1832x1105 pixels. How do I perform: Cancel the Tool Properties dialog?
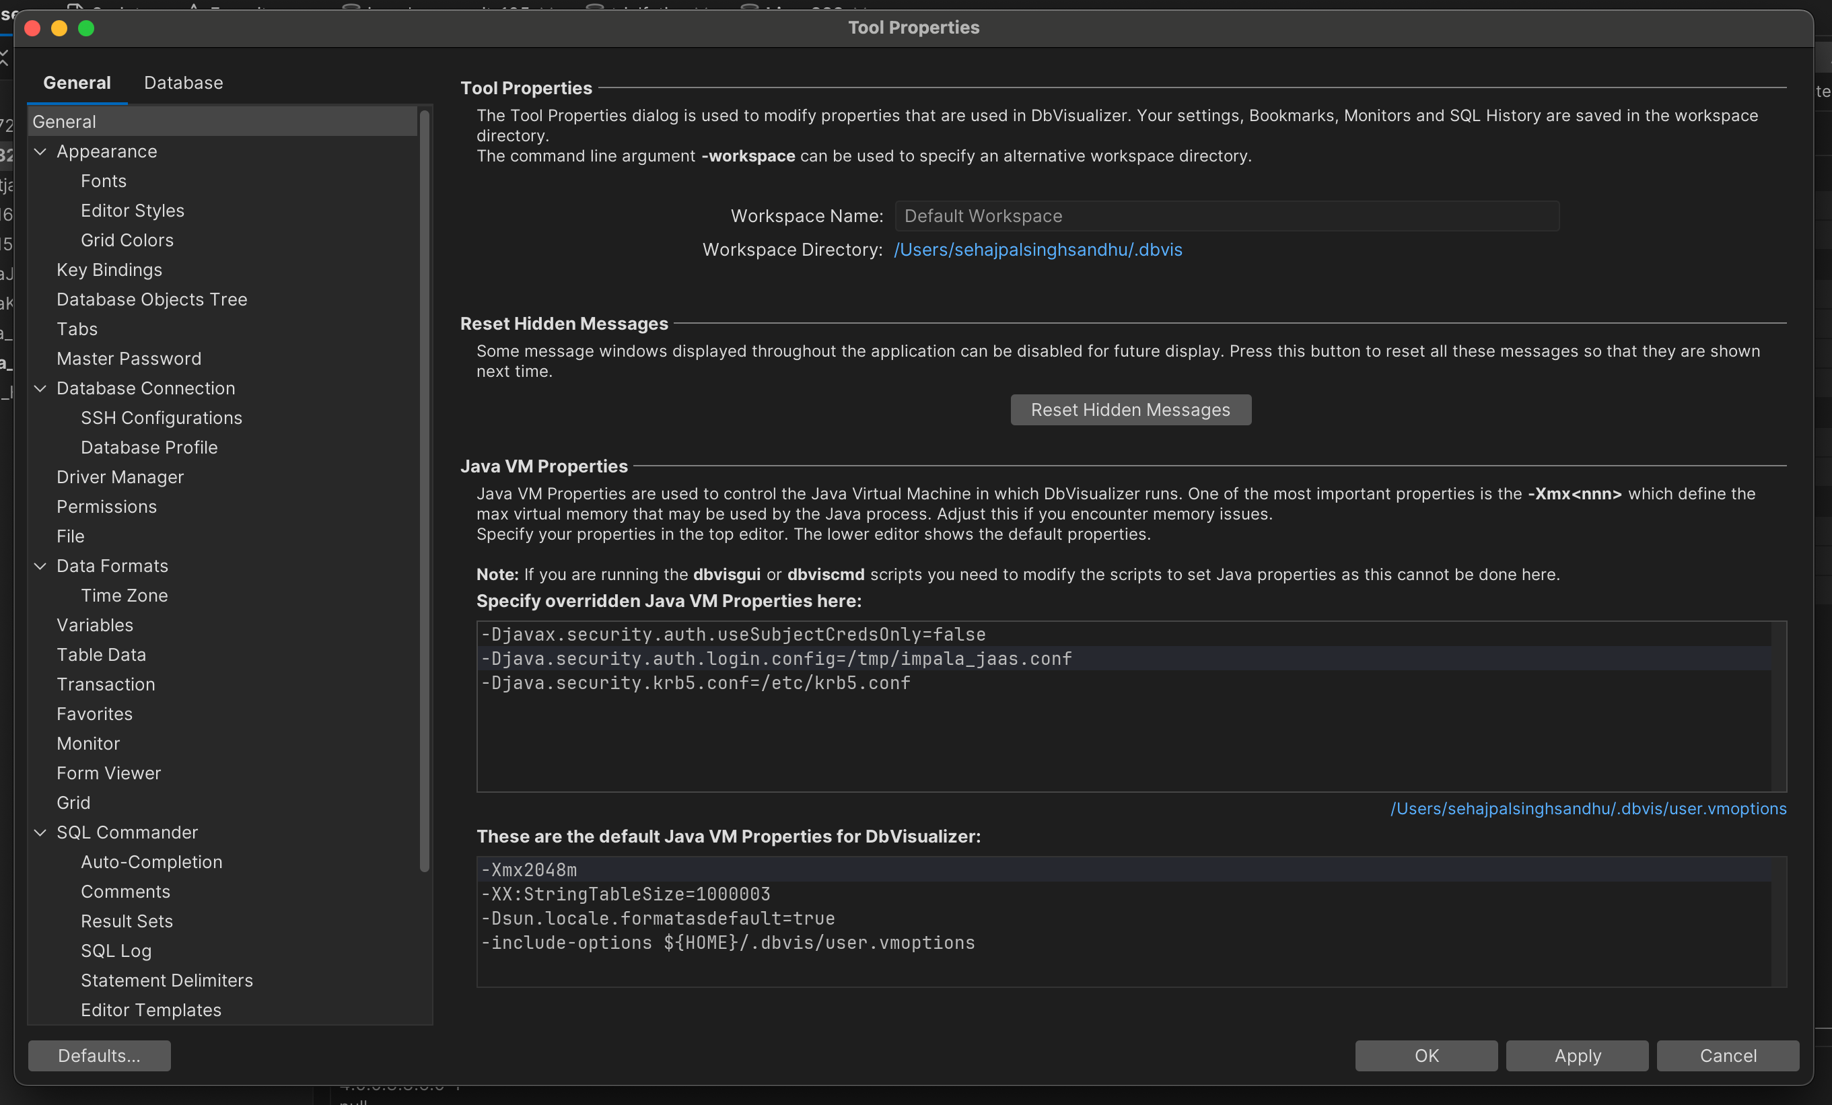[1728, 1055]
